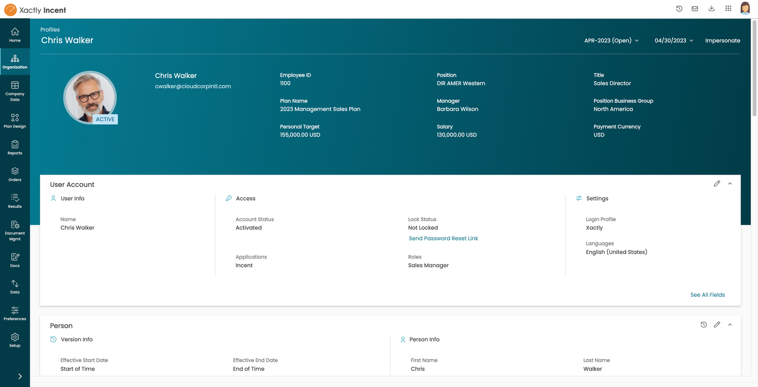Open Plan Design module

pyautogui.click(x=15, y=121)
